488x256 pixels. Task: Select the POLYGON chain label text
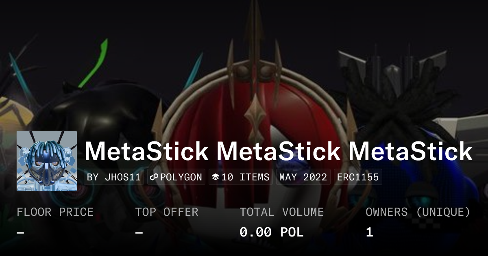(x=181, y=177)
